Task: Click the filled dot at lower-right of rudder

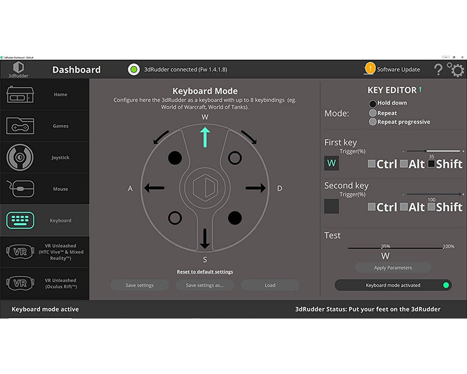Action: [235, 218]
